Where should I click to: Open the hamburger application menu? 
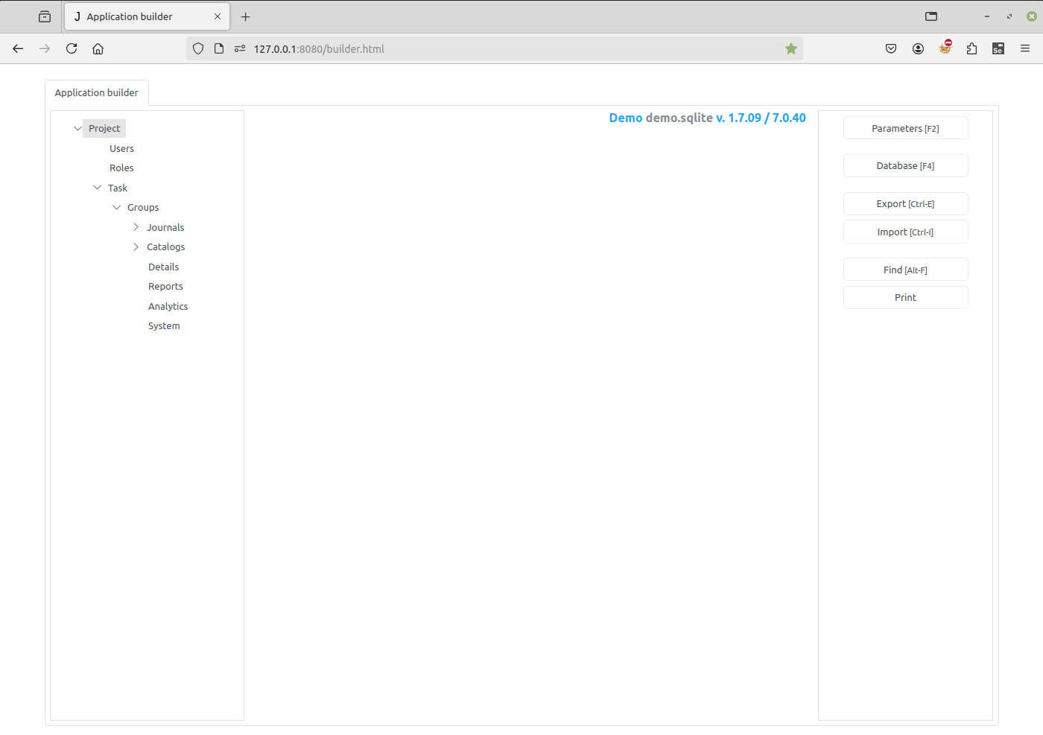[x=1025, y=48]
